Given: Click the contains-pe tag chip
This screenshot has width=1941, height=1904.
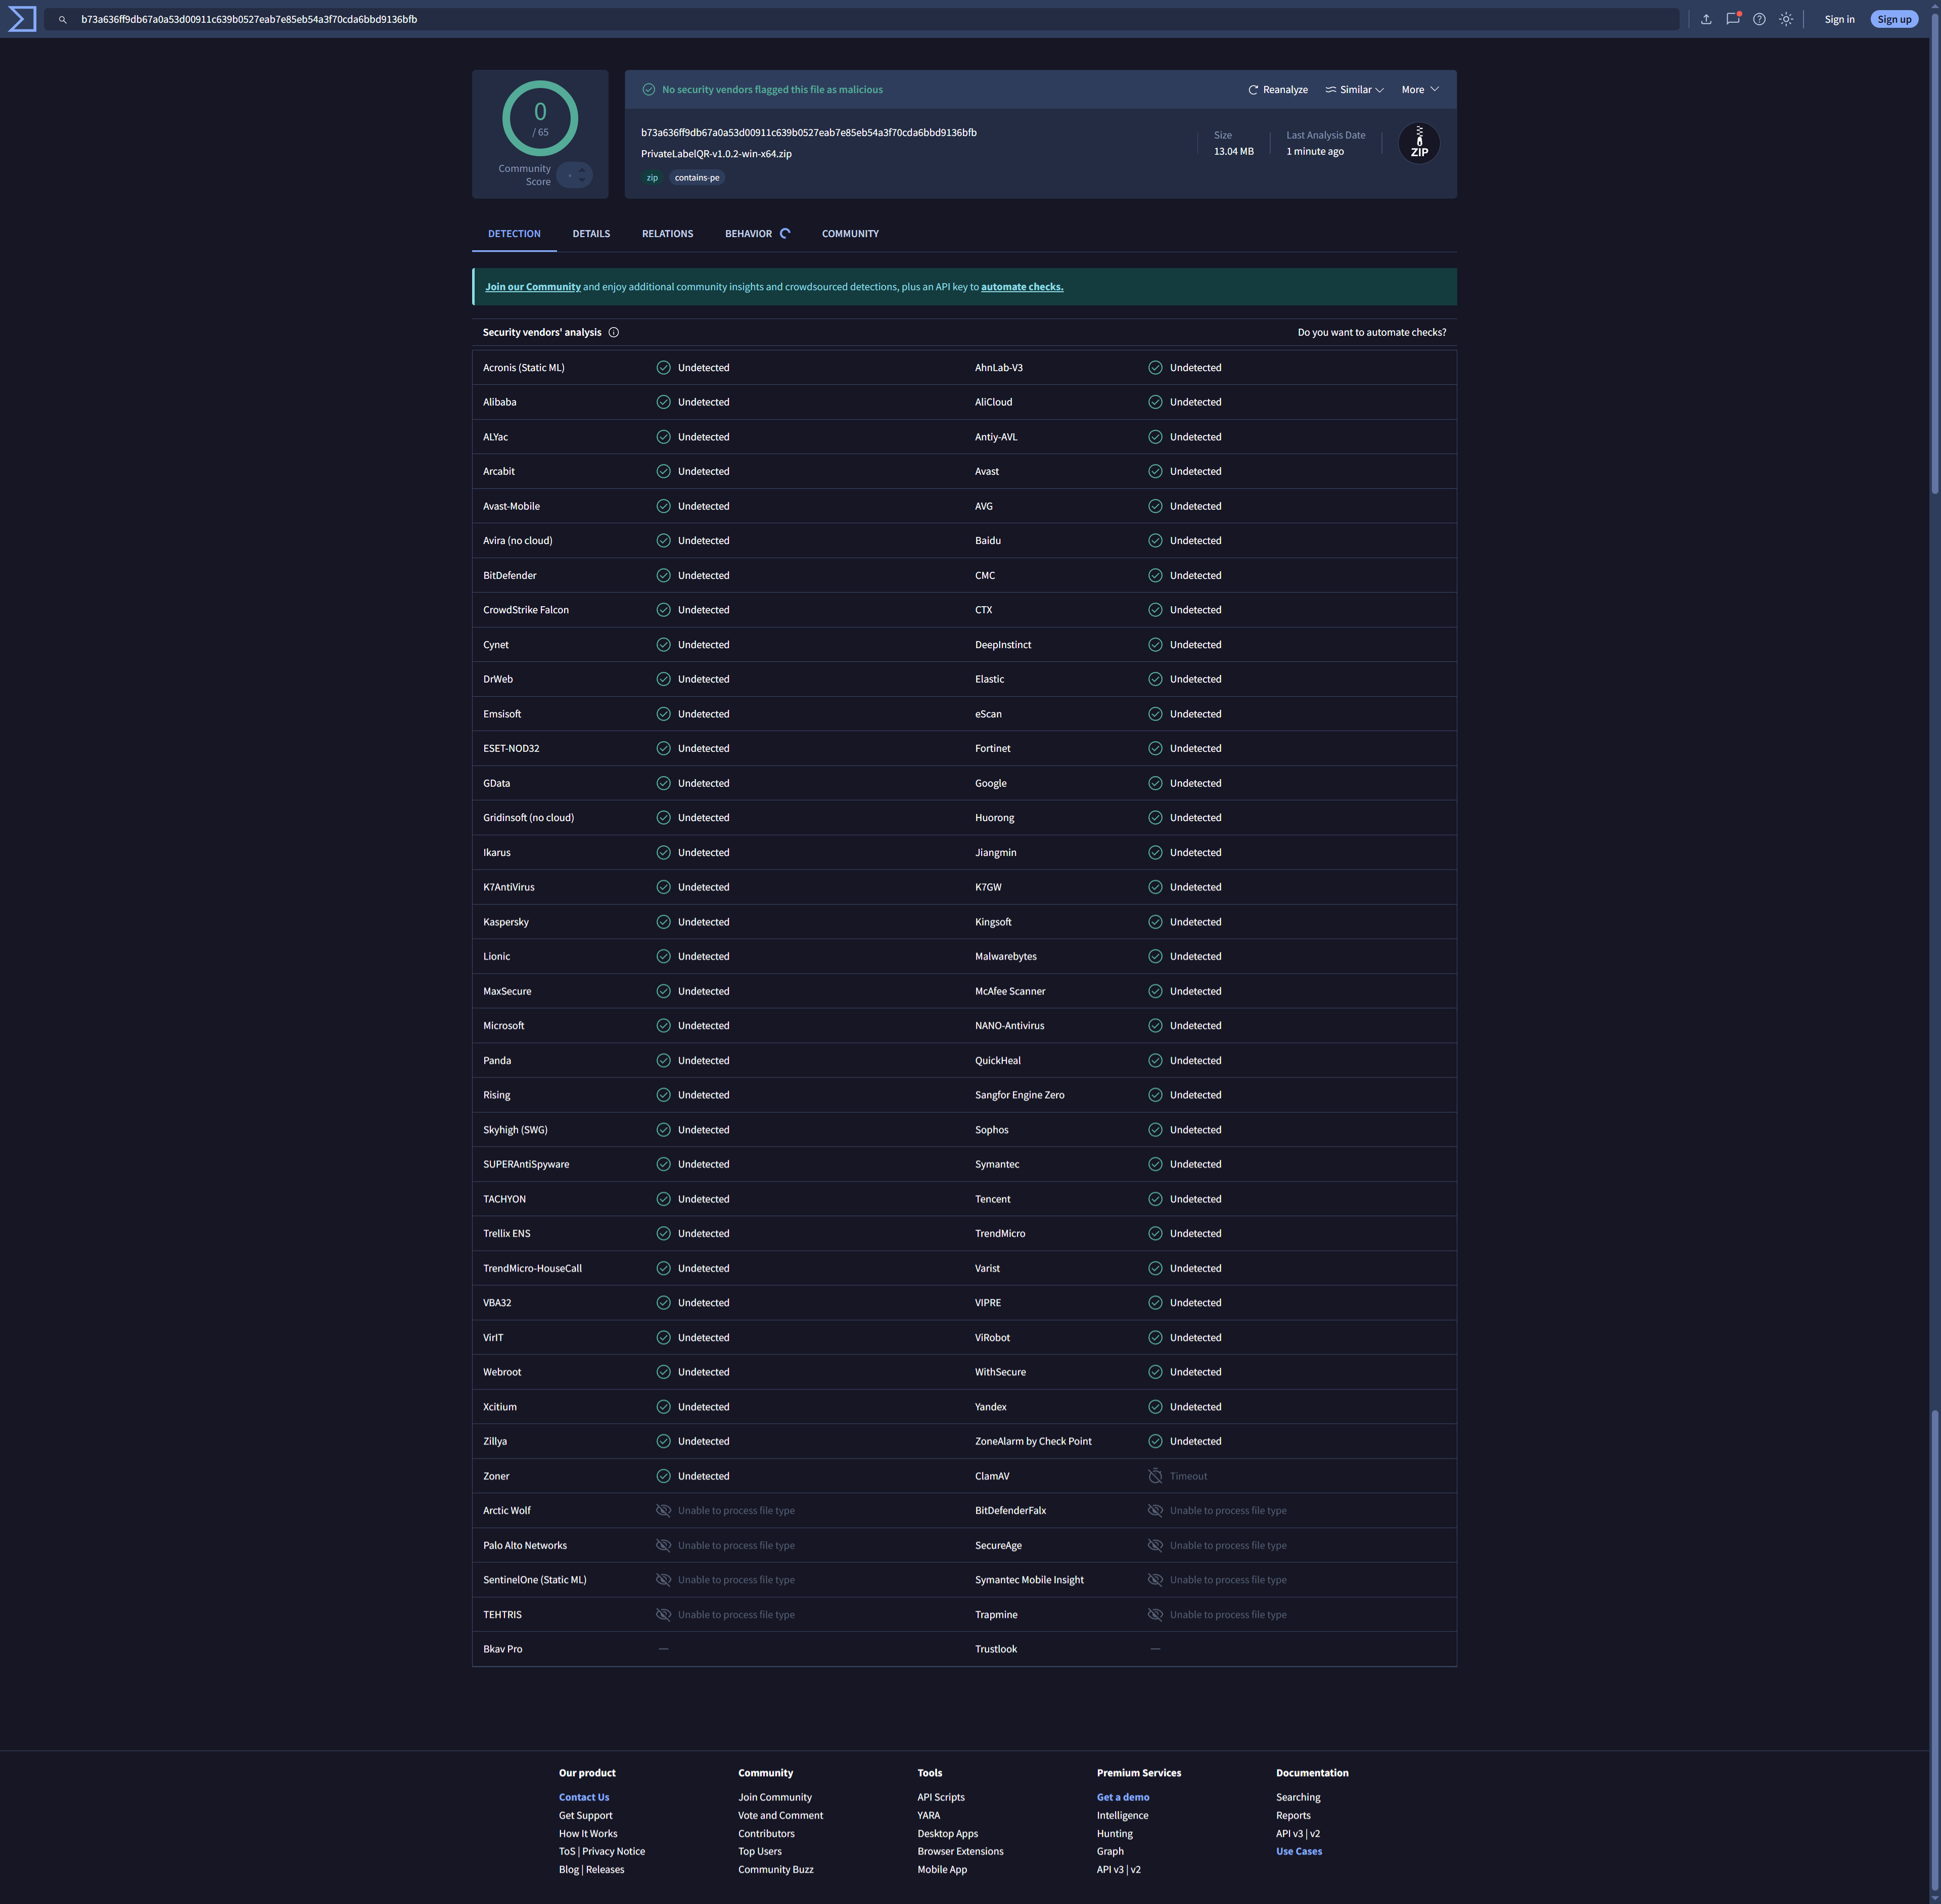Looking at the screenshot, I should pos(697,178).
